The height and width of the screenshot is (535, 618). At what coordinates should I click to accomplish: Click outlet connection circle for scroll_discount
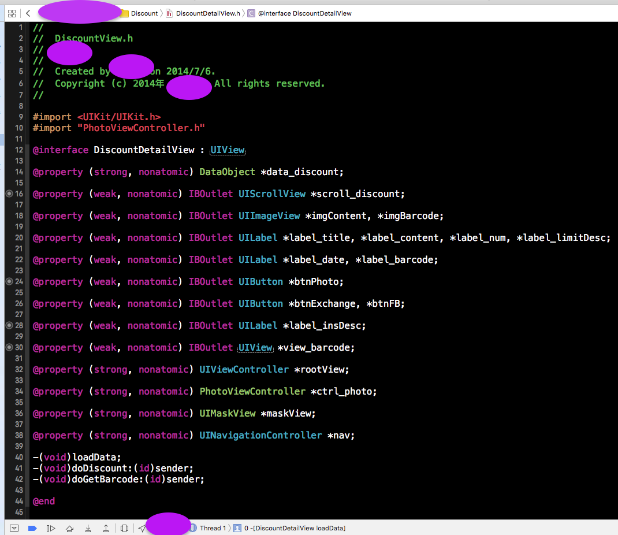pos(9,194)
